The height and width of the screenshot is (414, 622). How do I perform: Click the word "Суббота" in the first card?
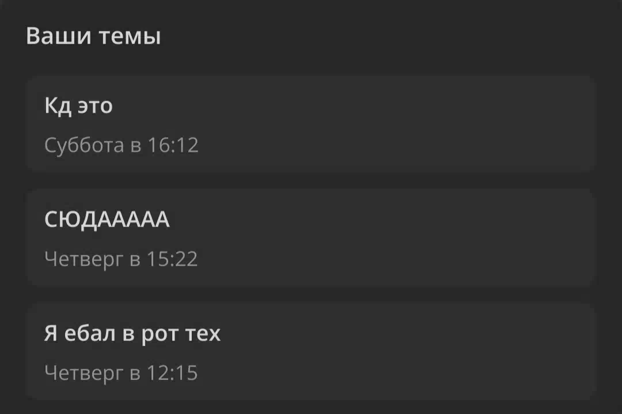pos(84,145)
